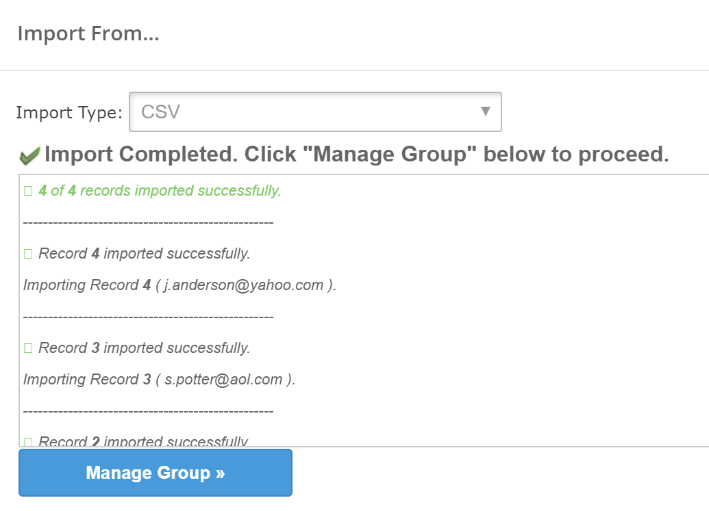Open the Import Type dropdown
The height and width of the screenshot is (511, 709).
click(315, 112)
